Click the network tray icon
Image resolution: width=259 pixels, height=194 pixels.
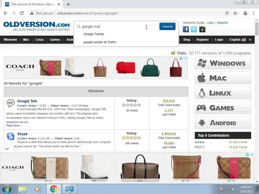pos(227,189)
